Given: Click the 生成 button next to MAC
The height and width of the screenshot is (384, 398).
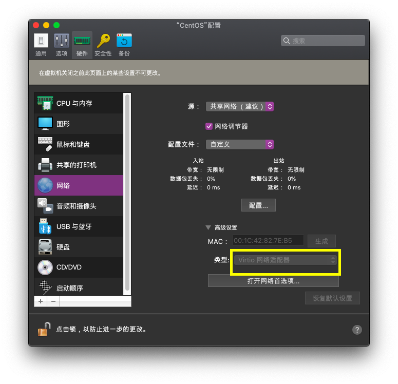Looking at the screenshot, I should tap(321, 241).
